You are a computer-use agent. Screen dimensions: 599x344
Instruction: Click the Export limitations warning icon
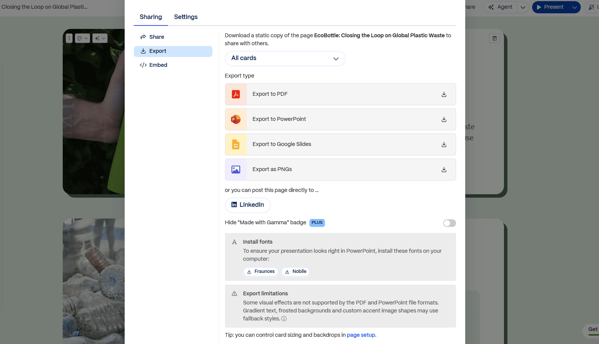(235, 294)
